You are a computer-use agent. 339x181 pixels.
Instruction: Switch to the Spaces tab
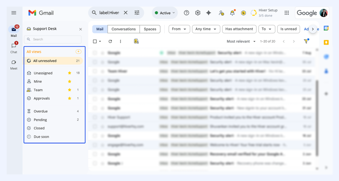point(150,29)
